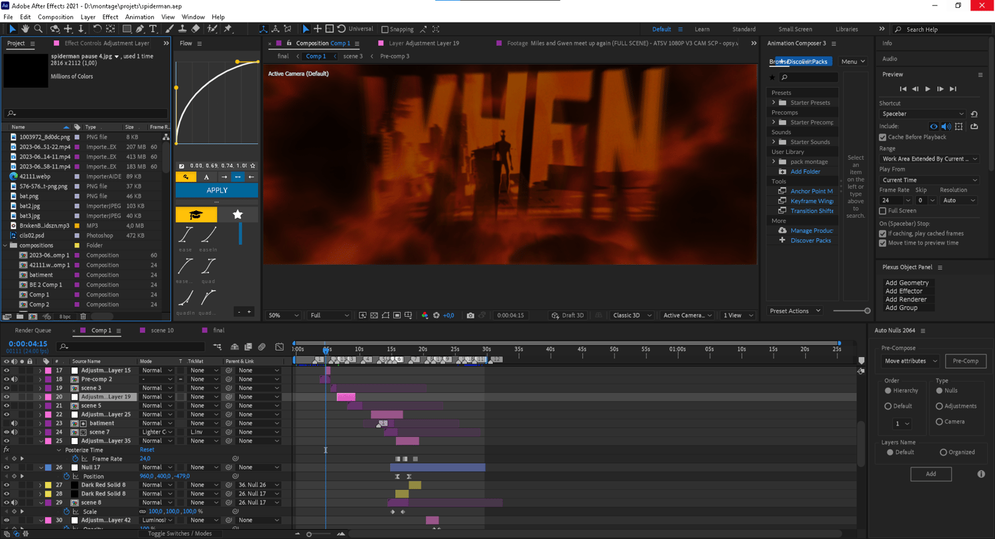Open the composition mini-flowchart icon
The width and height of the screenshot is (995, 539).
point(218,346)
